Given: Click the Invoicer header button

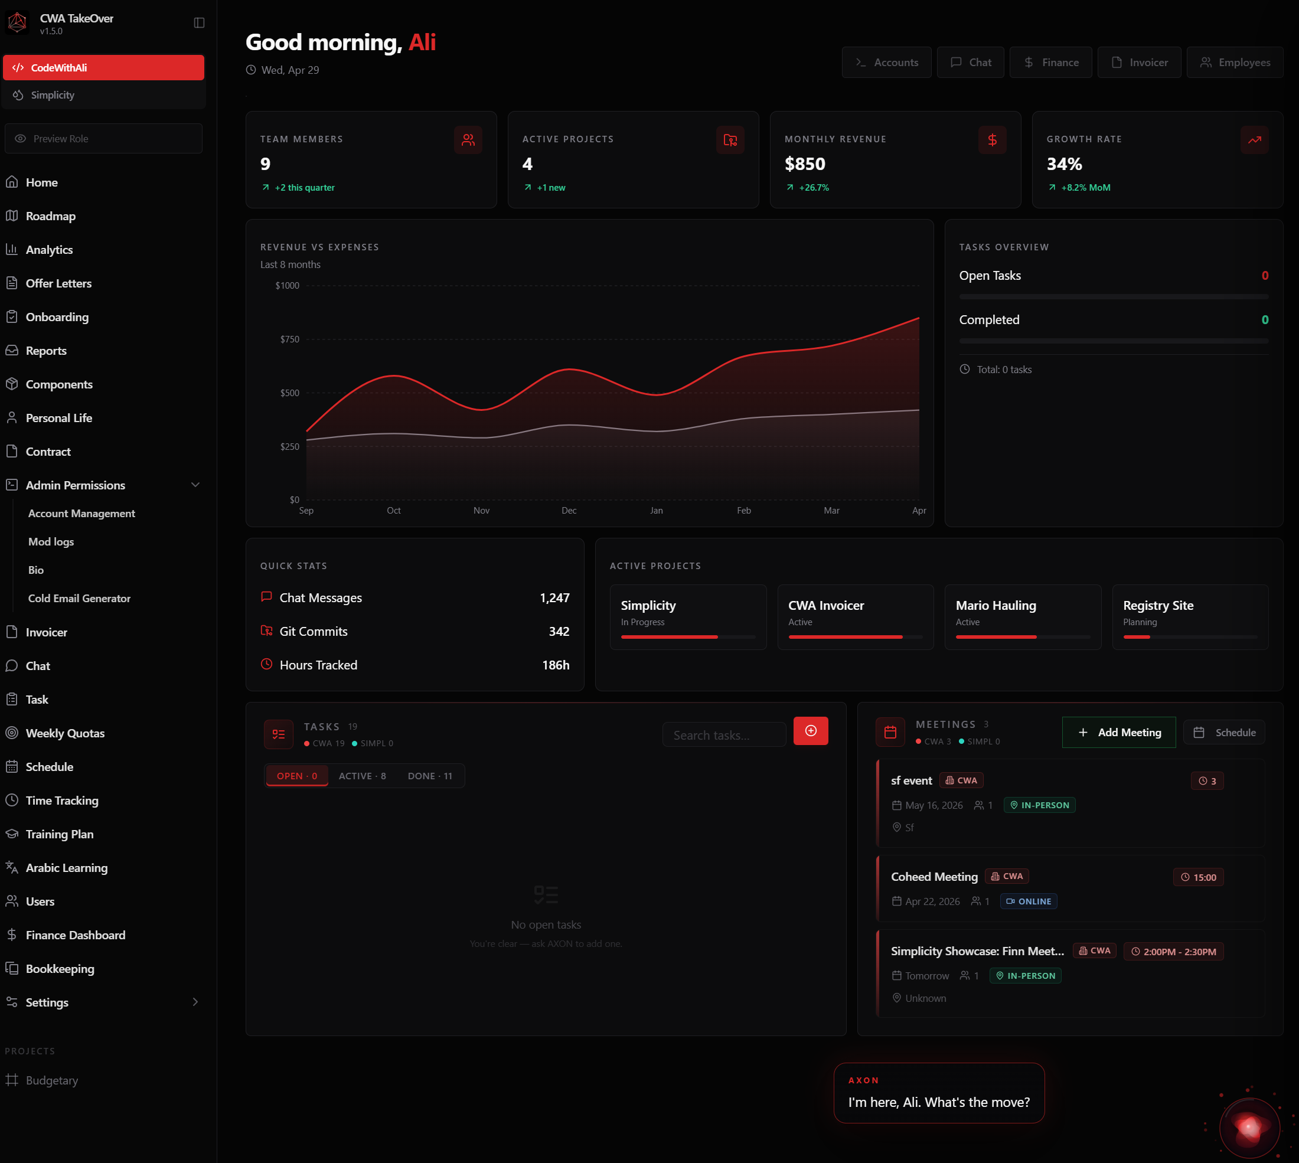Looking at the screenshot, I should 1139,63.
